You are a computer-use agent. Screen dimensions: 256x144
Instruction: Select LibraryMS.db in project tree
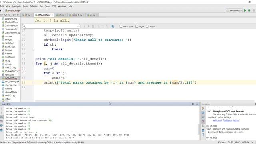pos(9,92)
